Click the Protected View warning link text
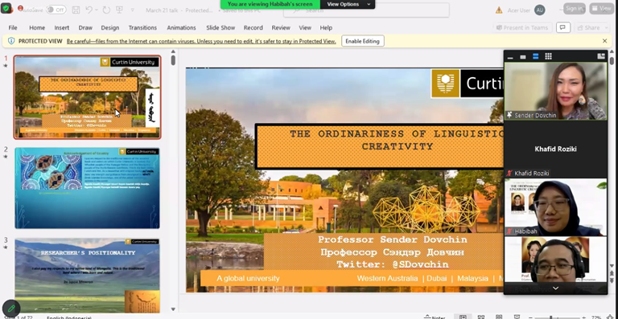The image size is (618, 319). (201, 41)
